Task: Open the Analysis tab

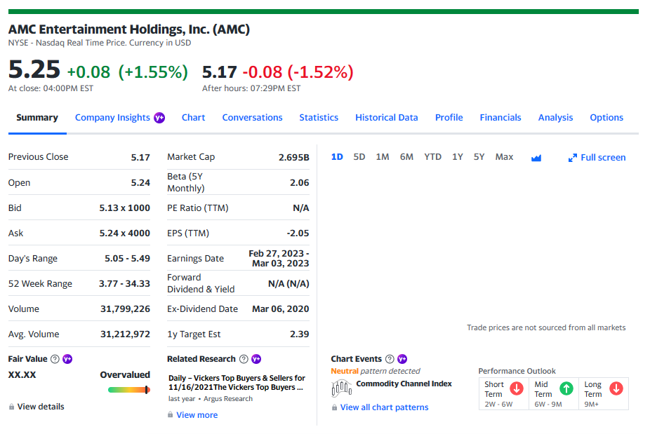Action: tap(555, 118)
